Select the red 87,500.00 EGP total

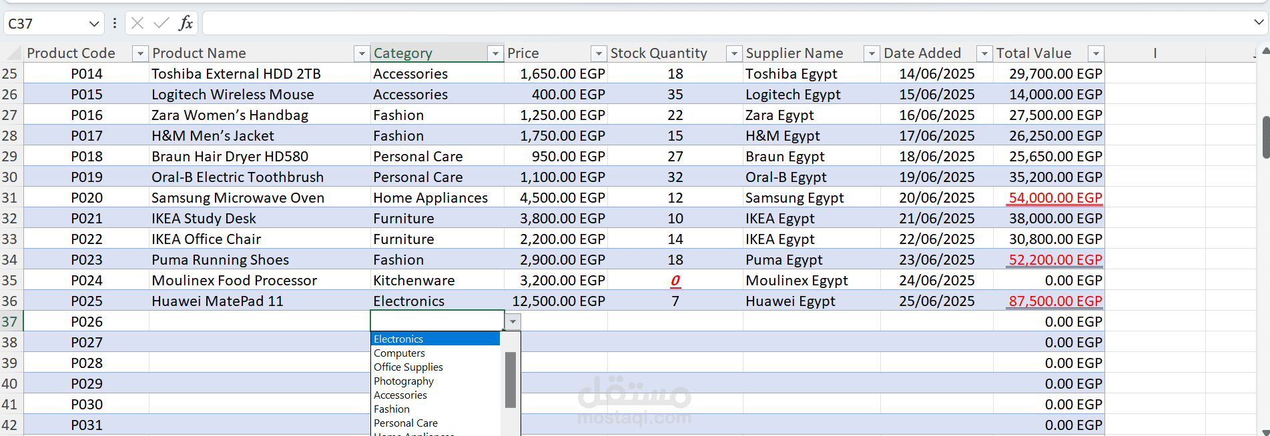pos(1049,301)
